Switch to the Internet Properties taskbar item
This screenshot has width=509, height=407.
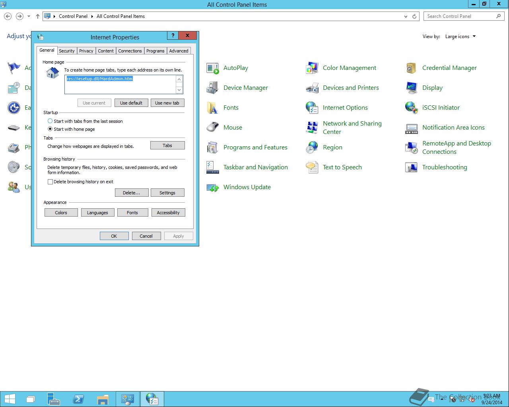pos(152,399)
